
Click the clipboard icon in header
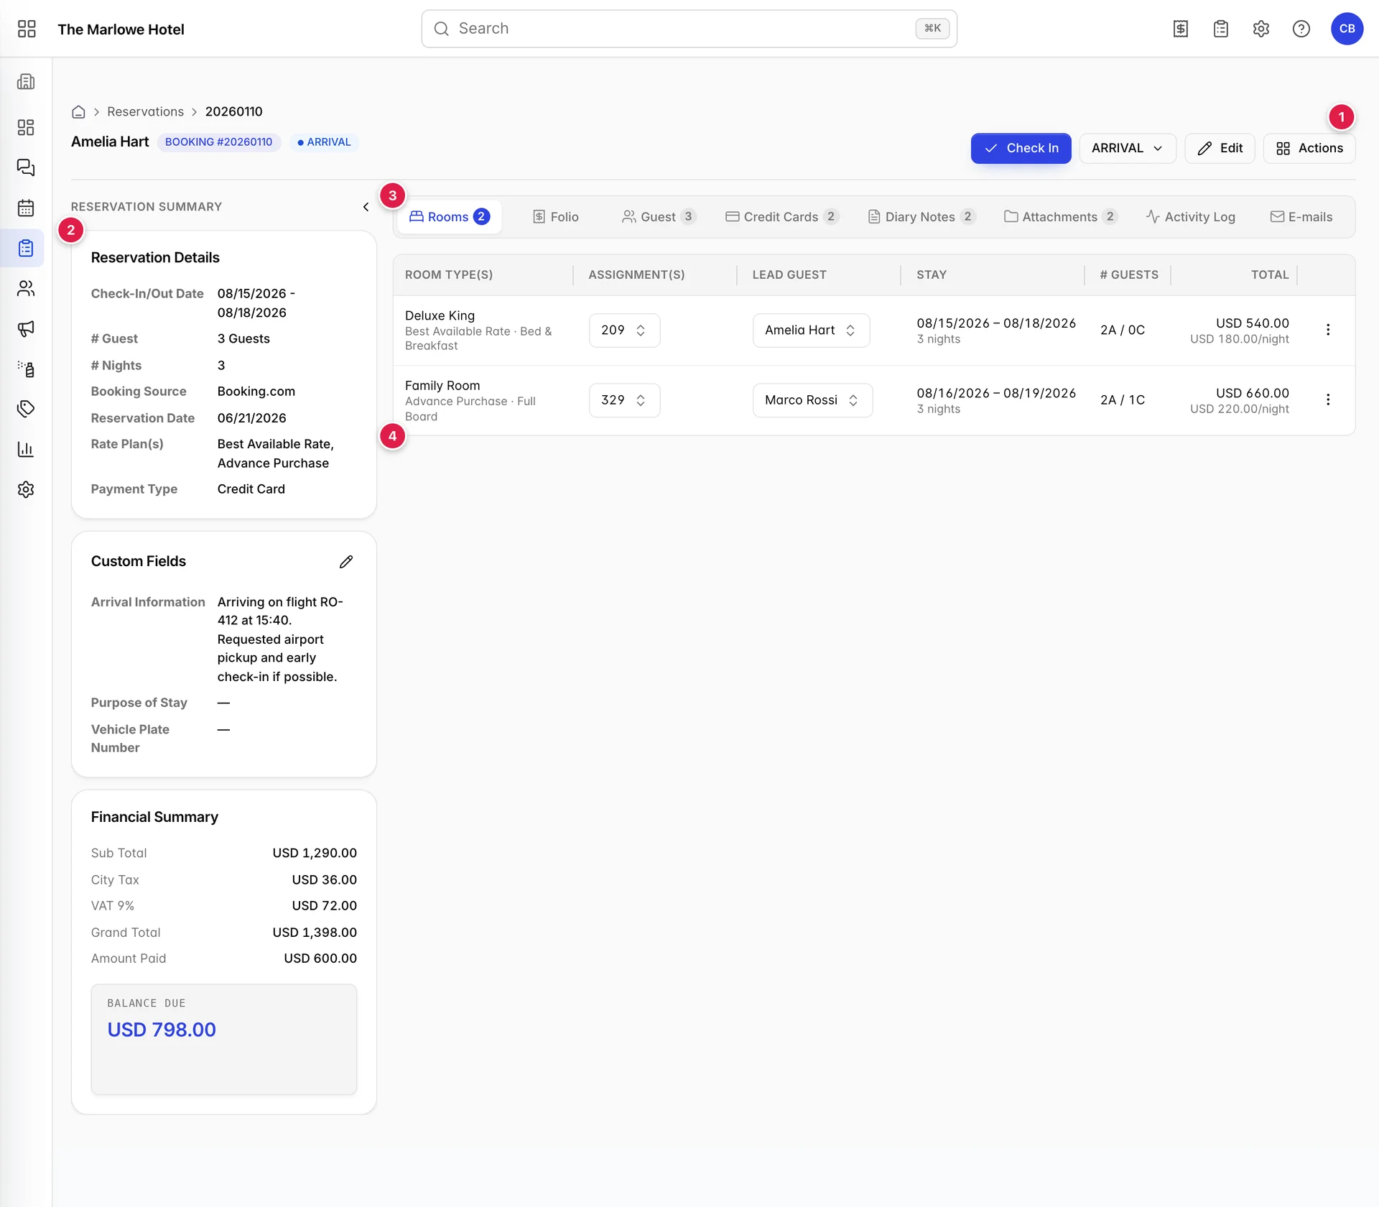pyautogui.click(x=1221, y=29)
